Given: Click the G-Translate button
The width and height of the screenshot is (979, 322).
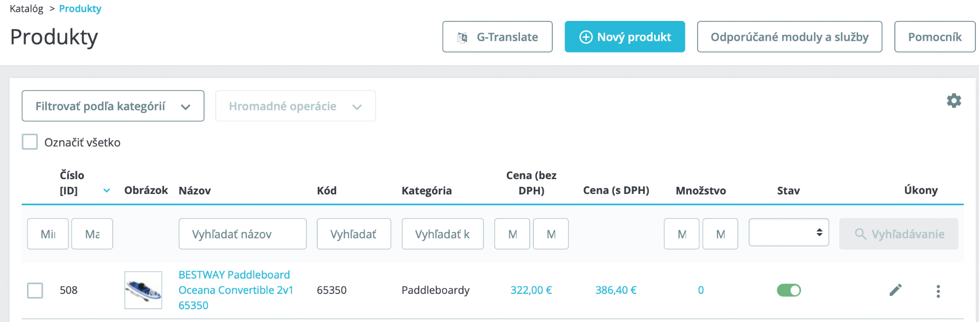Looking at the screenshot, I should point(497,37).
